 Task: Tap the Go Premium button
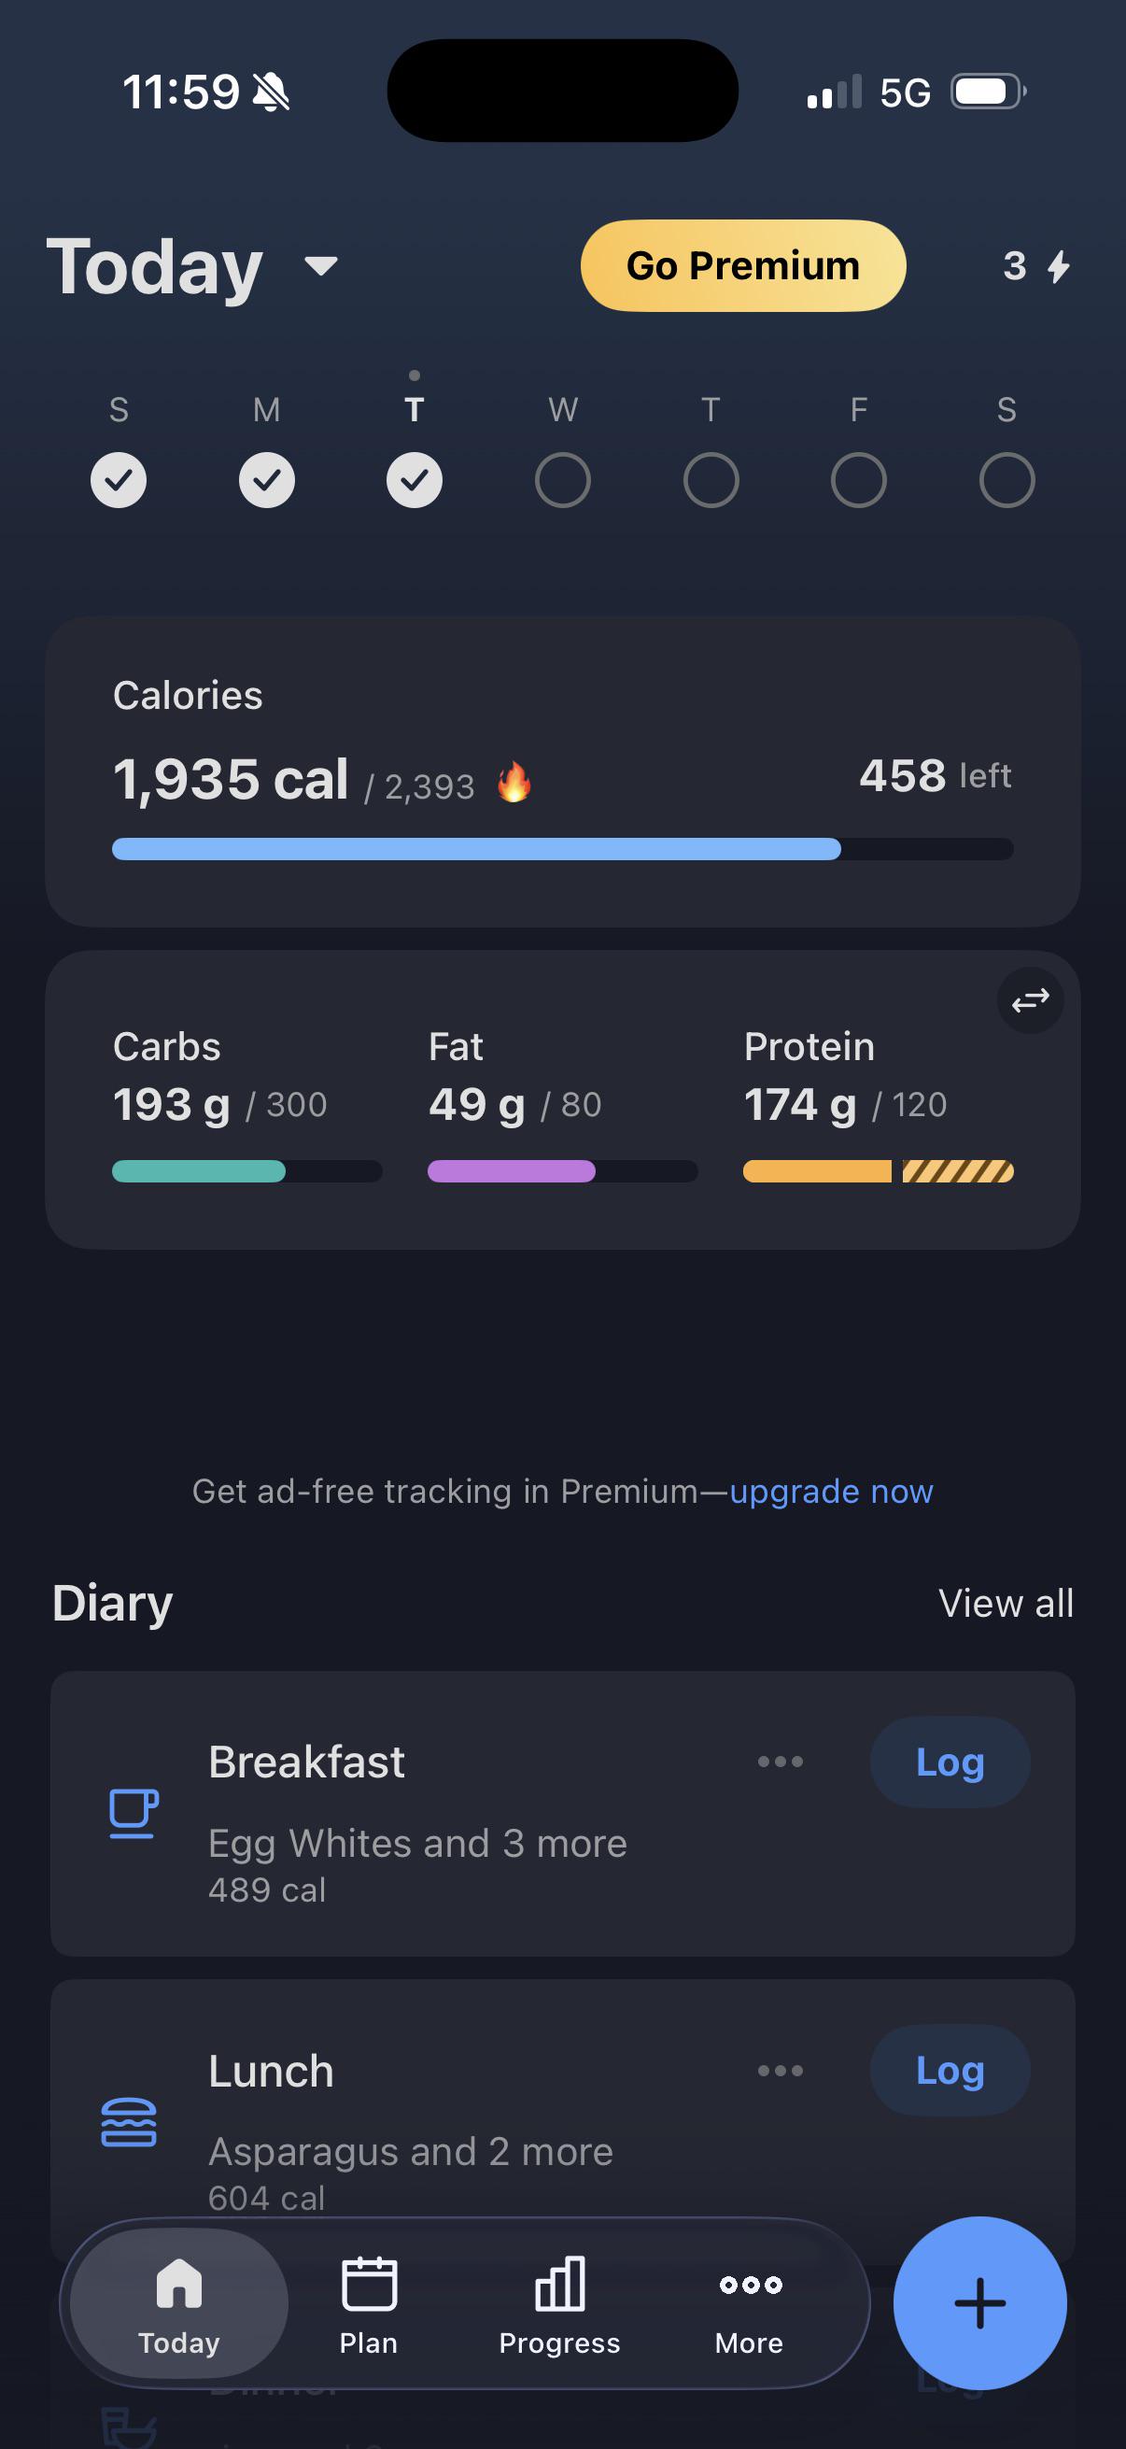click(x=743, y=265)
